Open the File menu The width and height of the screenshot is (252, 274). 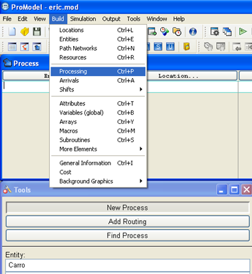pos(7,19)
